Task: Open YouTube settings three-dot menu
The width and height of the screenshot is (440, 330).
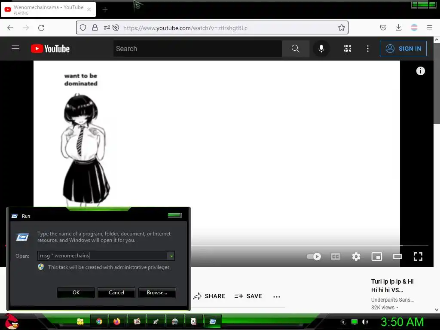Action: pos(368,49)
